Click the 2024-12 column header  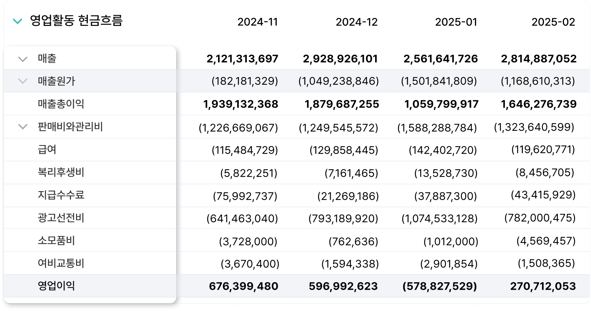(357, 22)
